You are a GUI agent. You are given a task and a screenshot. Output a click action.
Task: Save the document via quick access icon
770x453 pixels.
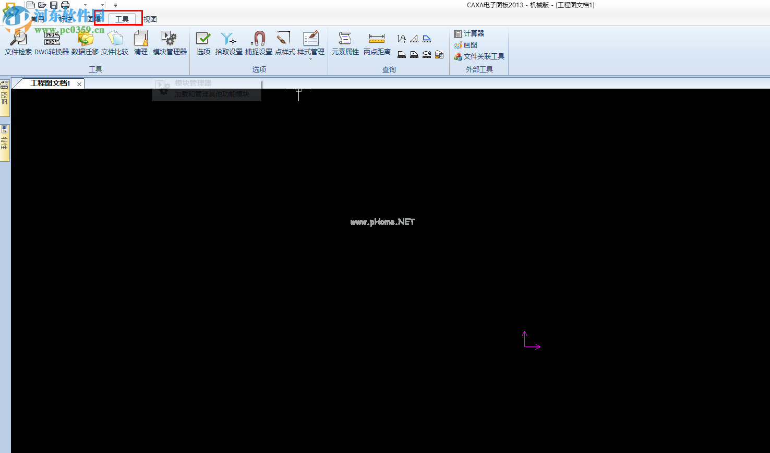[x=54, y=5]
